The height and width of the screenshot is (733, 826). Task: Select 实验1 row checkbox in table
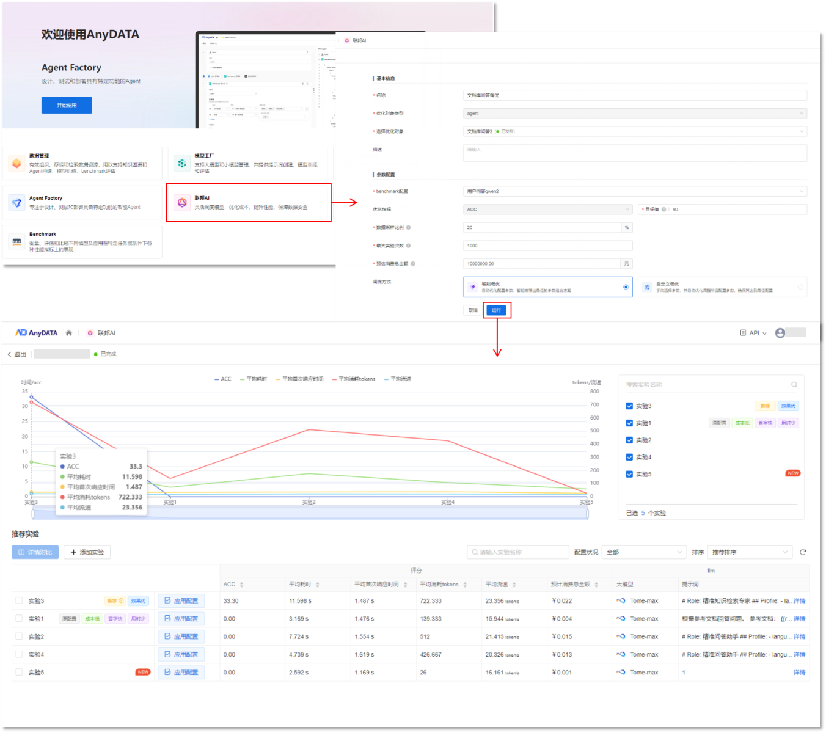point(19,618)
